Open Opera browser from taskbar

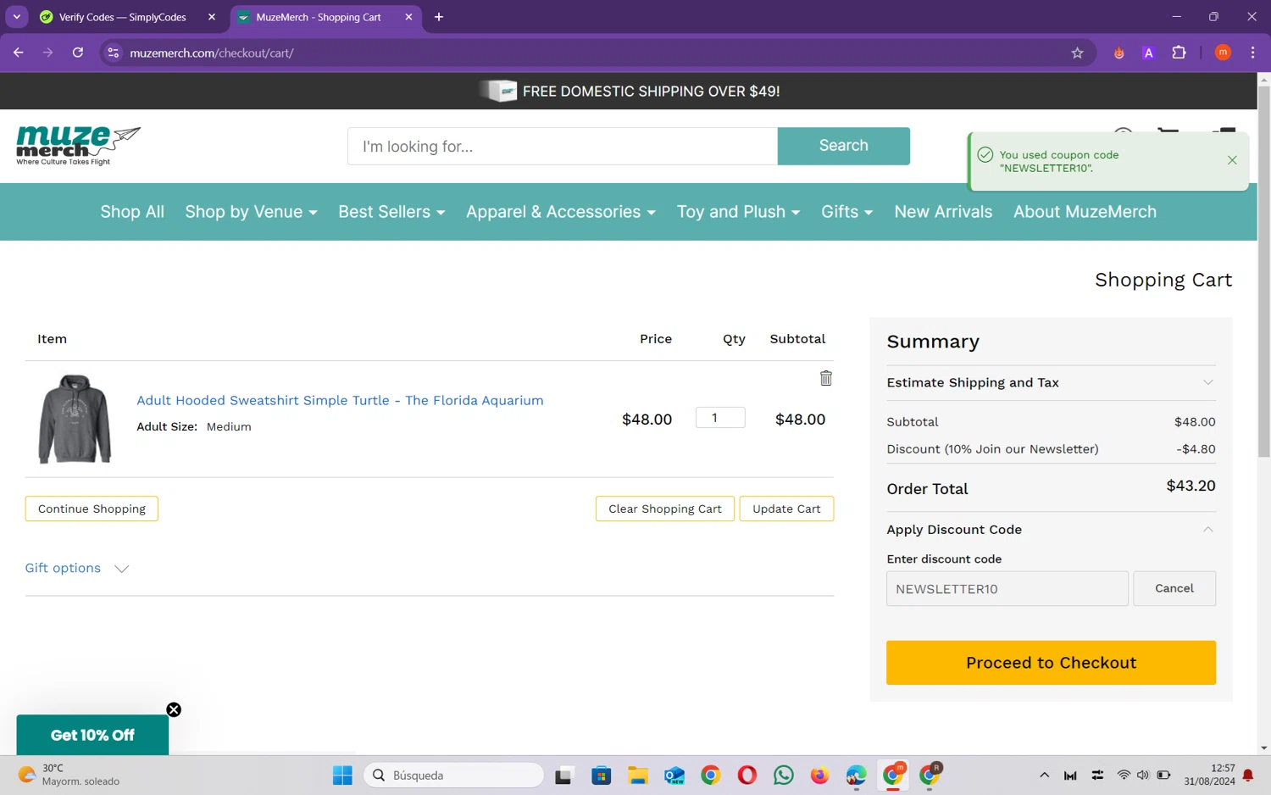coord(747,775)
